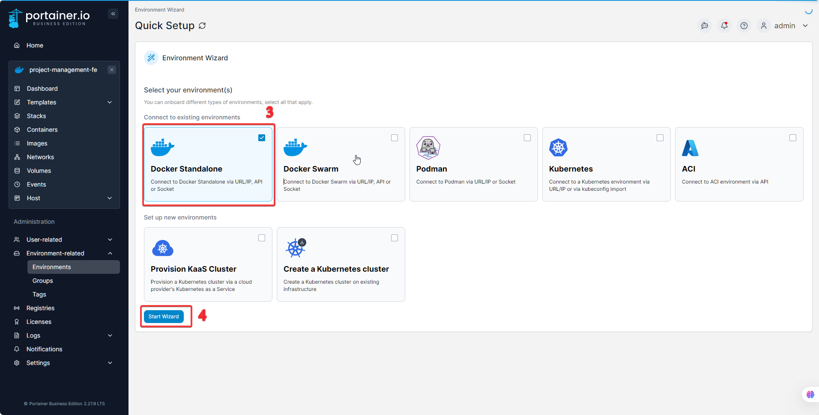819x415 pixels.
Task: Click the Podman seal icon
Action: [428, 148]
